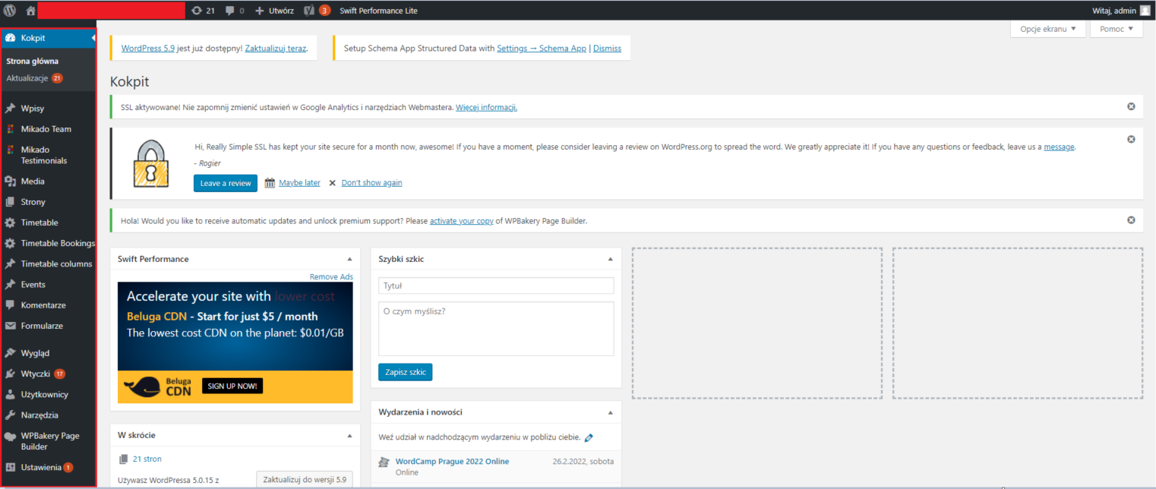
Task: Focus the O czym myślisz text area
Action: [496, 329]
